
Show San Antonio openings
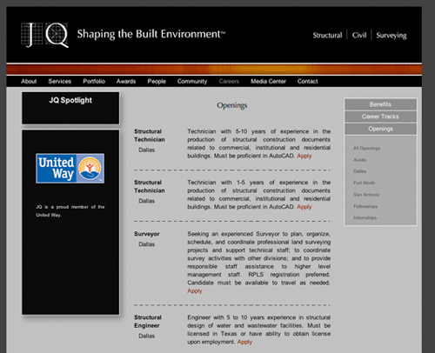[x=366, y=195]
